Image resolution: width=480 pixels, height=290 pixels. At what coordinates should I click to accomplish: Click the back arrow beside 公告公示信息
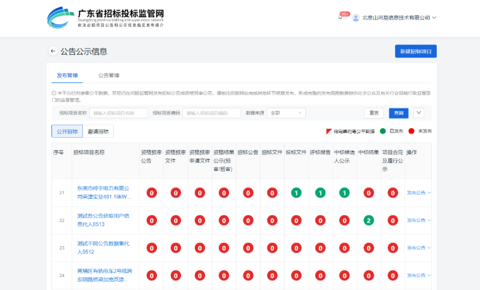click(x=52, y=51)
